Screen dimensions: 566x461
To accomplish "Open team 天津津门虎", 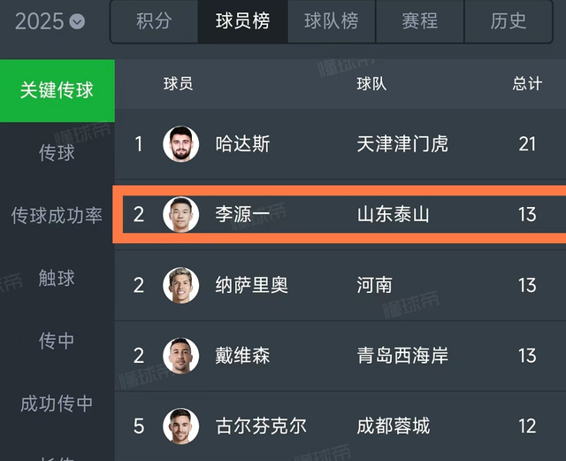I will [402, 143].
